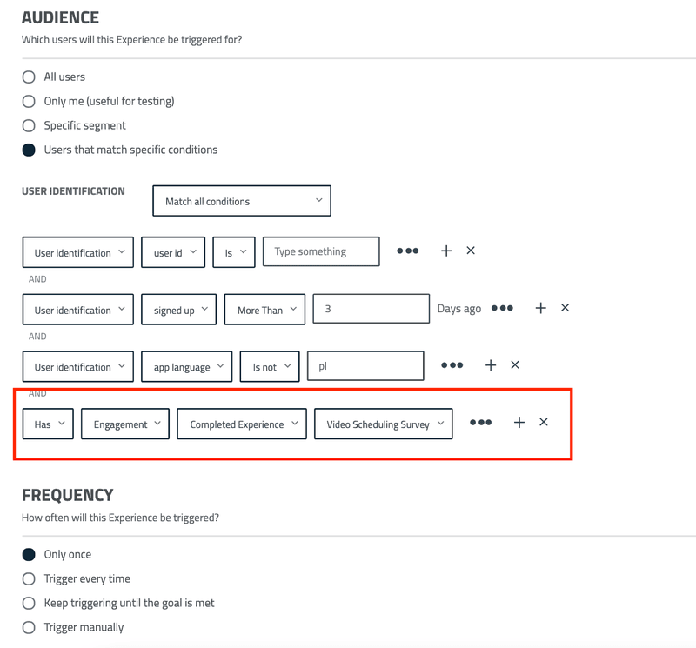Select the All users radio option
Image resolution: width=696 pixels, height=648 pixels.
point(27,77)
